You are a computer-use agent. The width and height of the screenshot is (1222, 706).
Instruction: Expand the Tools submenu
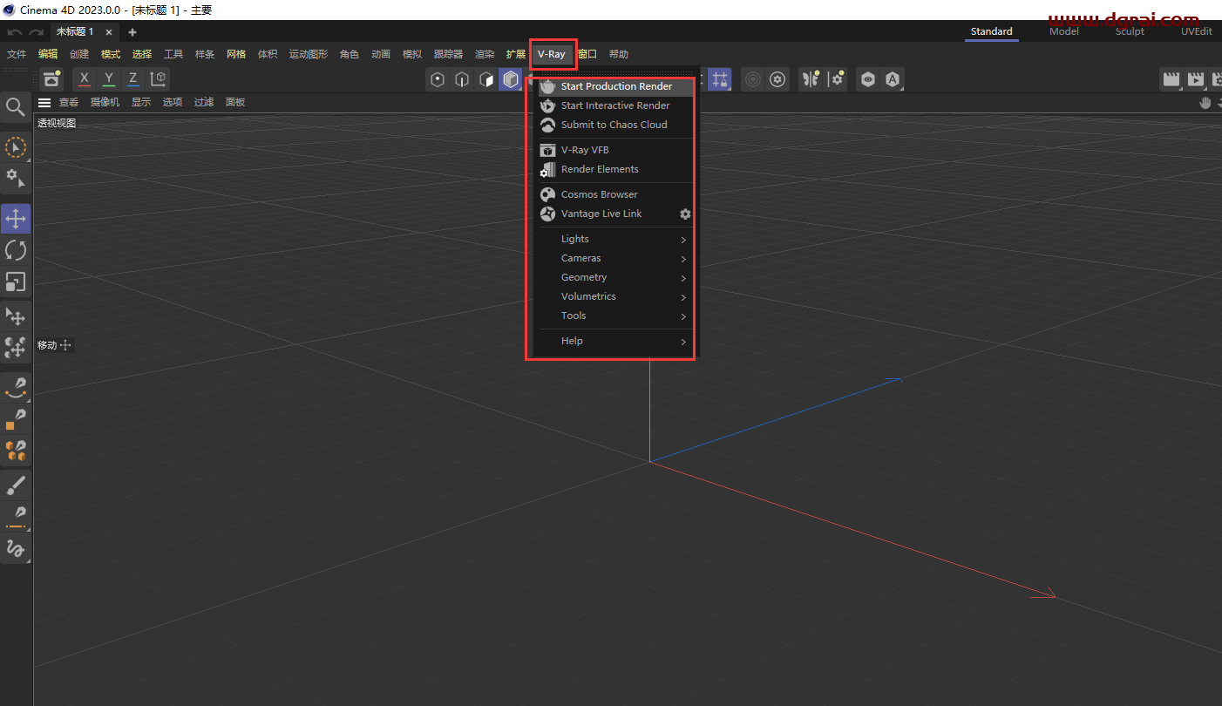click(616, 316)
